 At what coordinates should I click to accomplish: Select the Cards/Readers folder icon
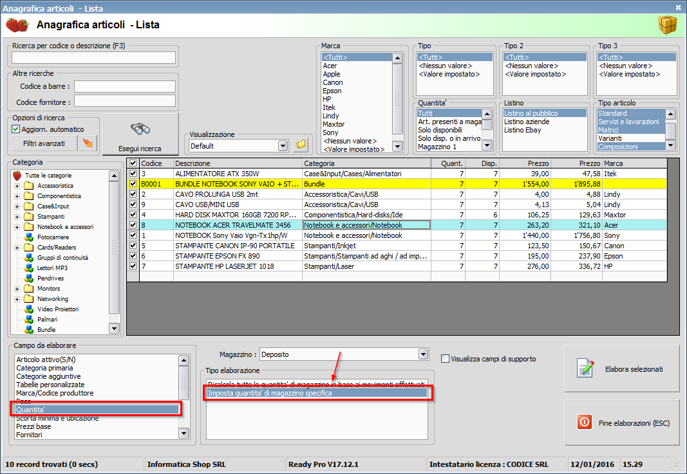point(29,247)
